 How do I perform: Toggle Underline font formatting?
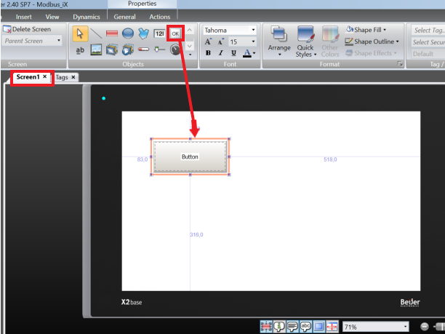click(233, 53)
